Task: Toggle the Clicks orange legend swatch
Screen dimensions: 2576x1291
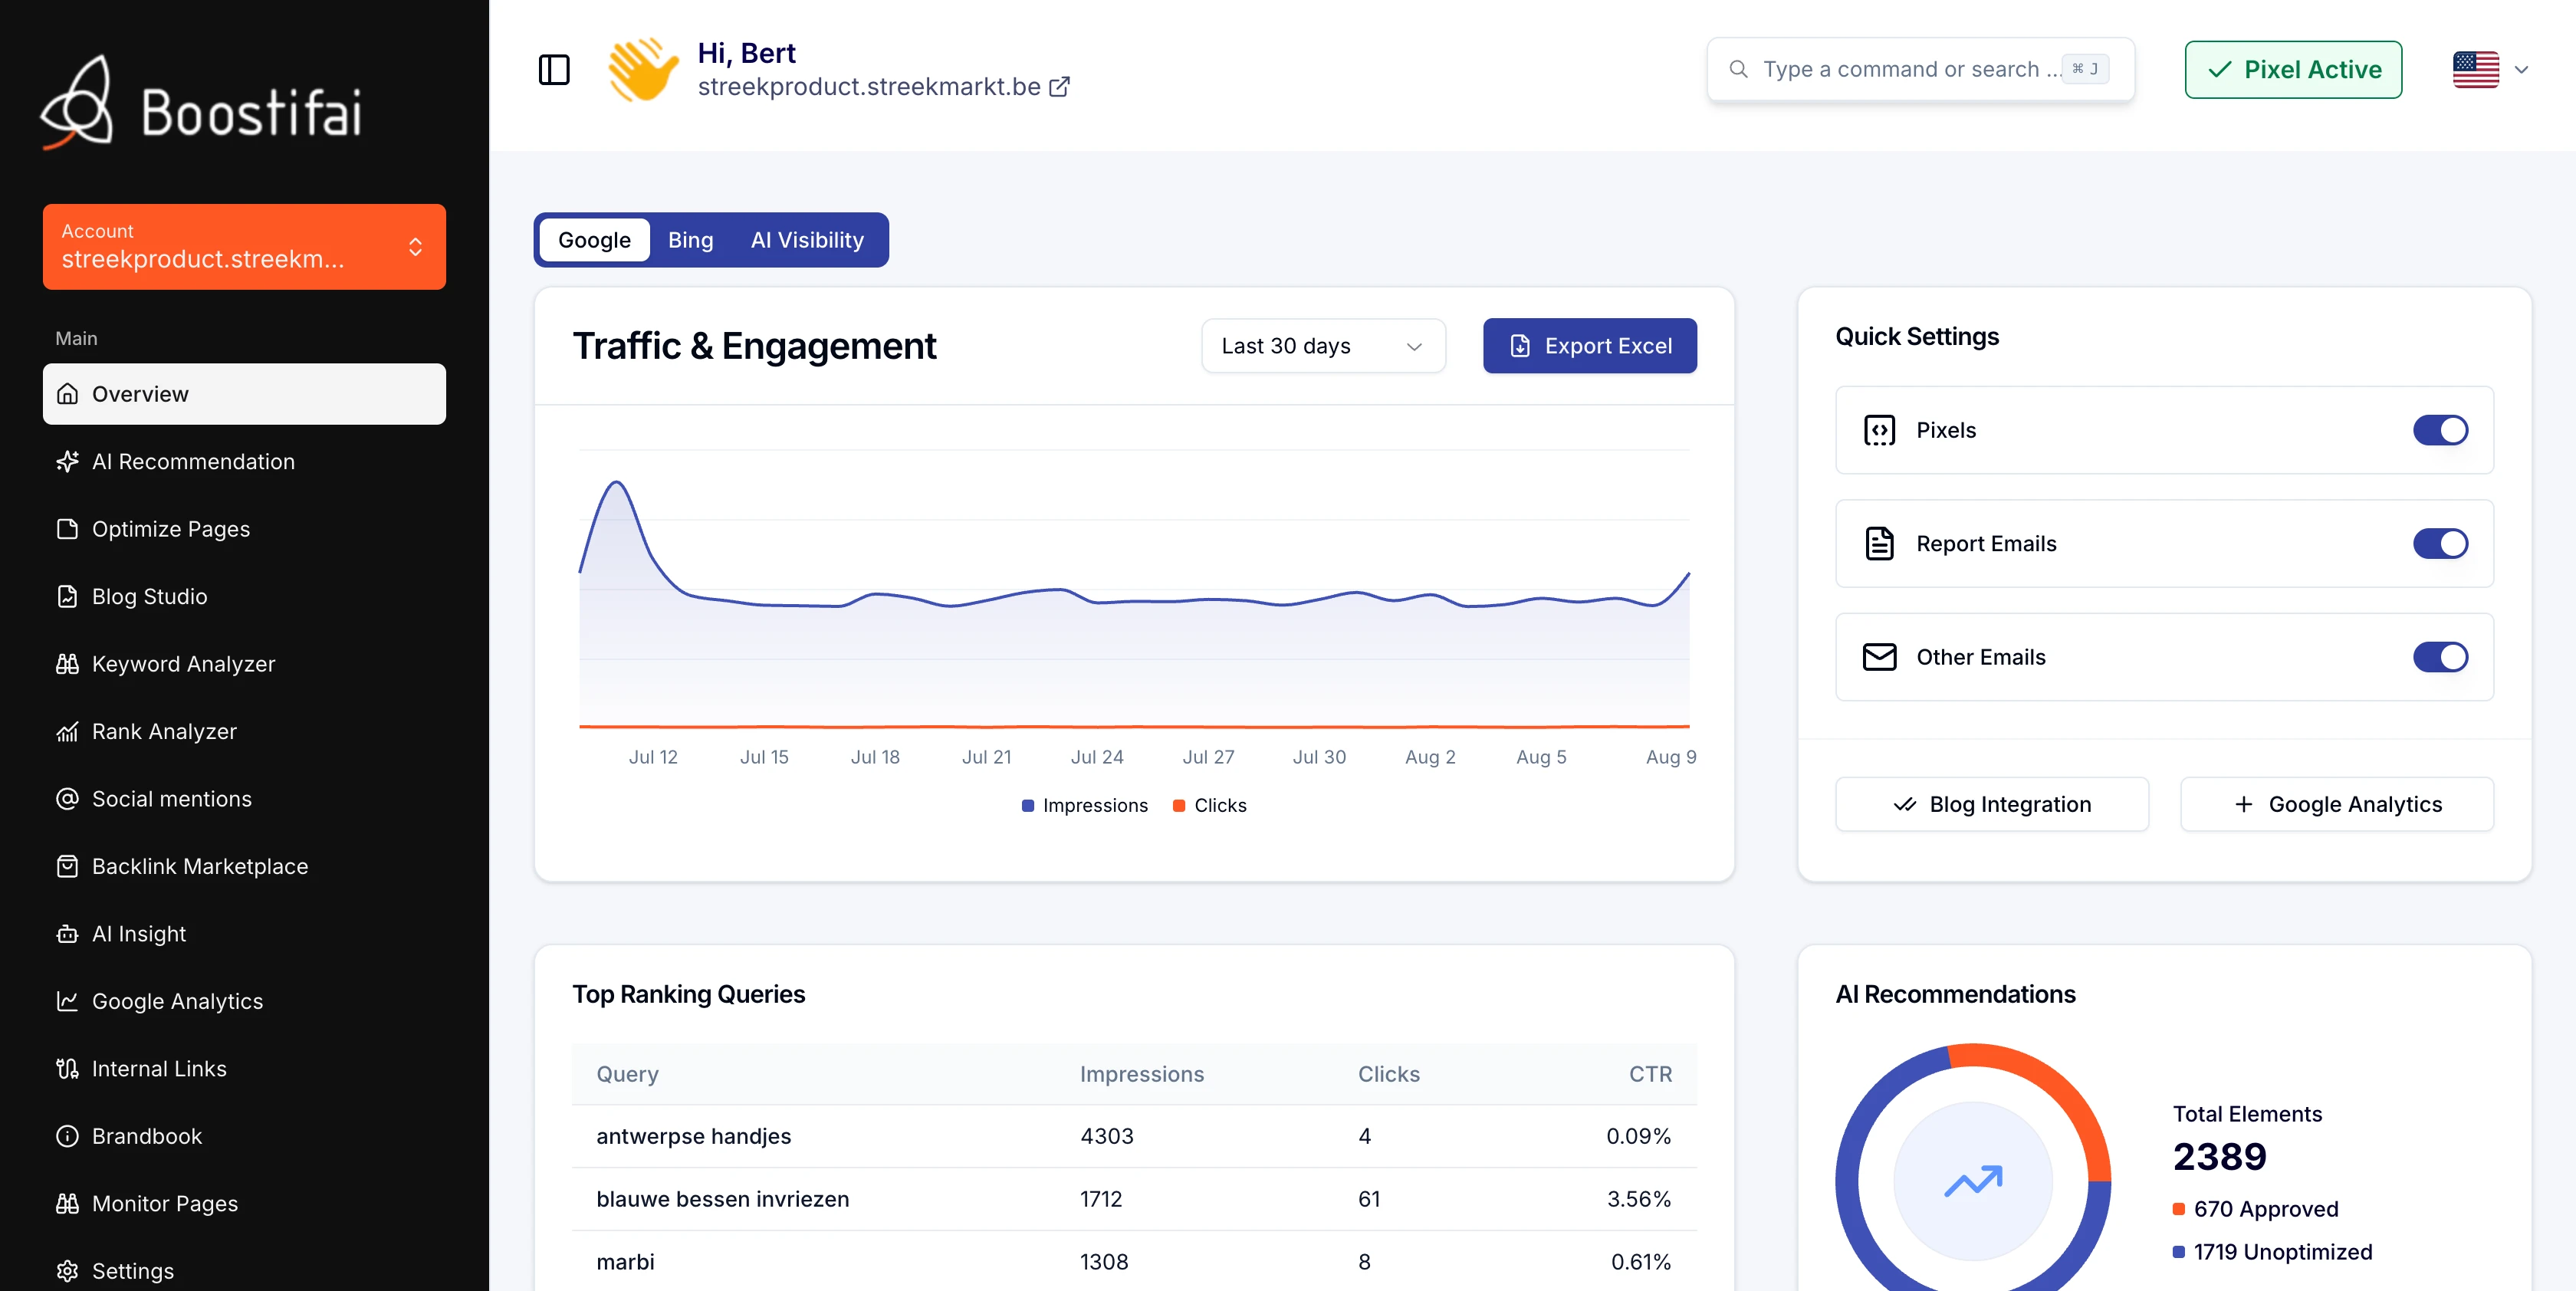Action: click(x=1179, y=806)
